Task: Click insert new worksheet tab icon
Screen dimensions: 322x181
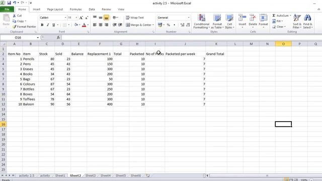Action: pos(148,175)
